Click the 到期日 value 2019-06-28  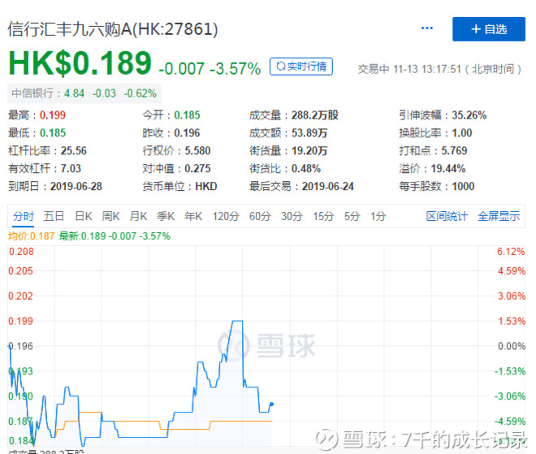[x=76, y=186]
